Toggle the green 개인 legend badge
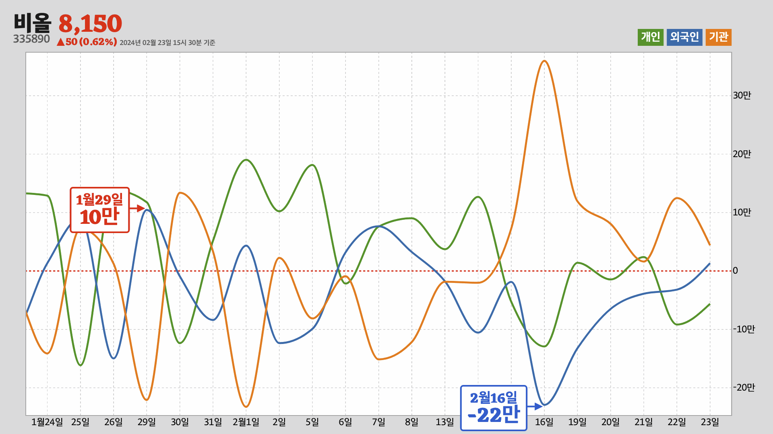Screen dimensions: 773x434 [x=650, y=37]
